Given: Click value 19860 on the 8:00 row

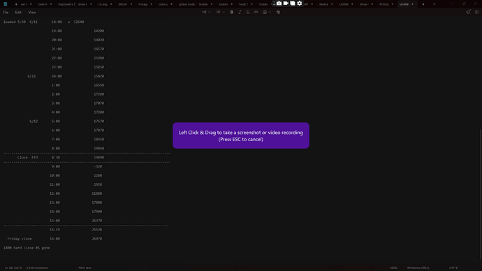Looking at the screenshot, I should point(98,148).
